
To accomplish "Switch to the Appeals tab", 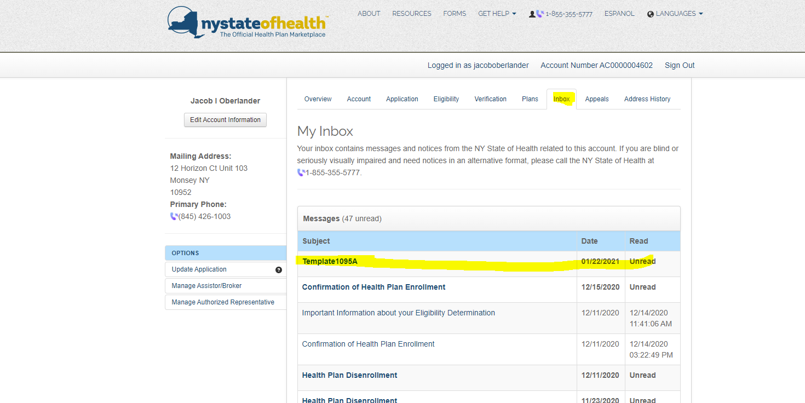I will [x=597, y=99].
